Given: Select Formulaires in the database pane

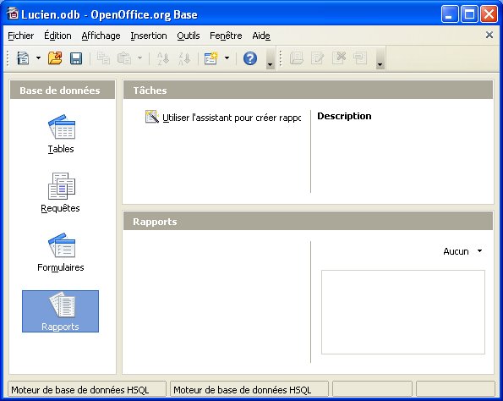Looking at the screenshot, I should pos(61,252).
